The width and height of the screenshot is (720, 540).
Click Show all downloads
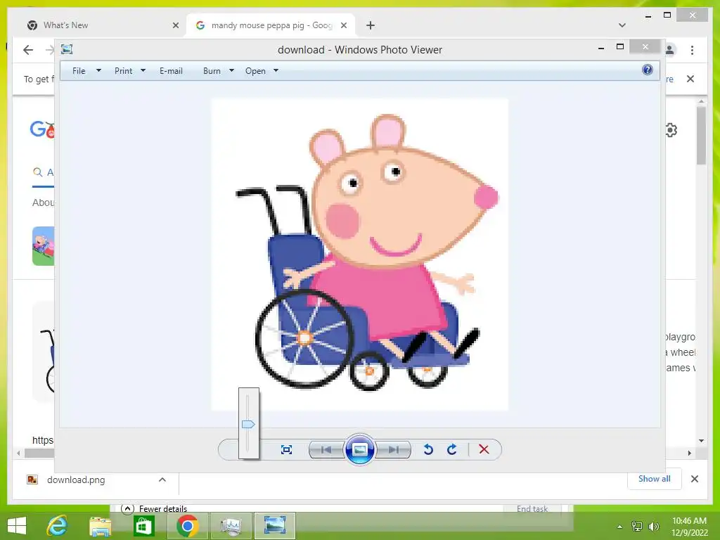coord(655,478)
